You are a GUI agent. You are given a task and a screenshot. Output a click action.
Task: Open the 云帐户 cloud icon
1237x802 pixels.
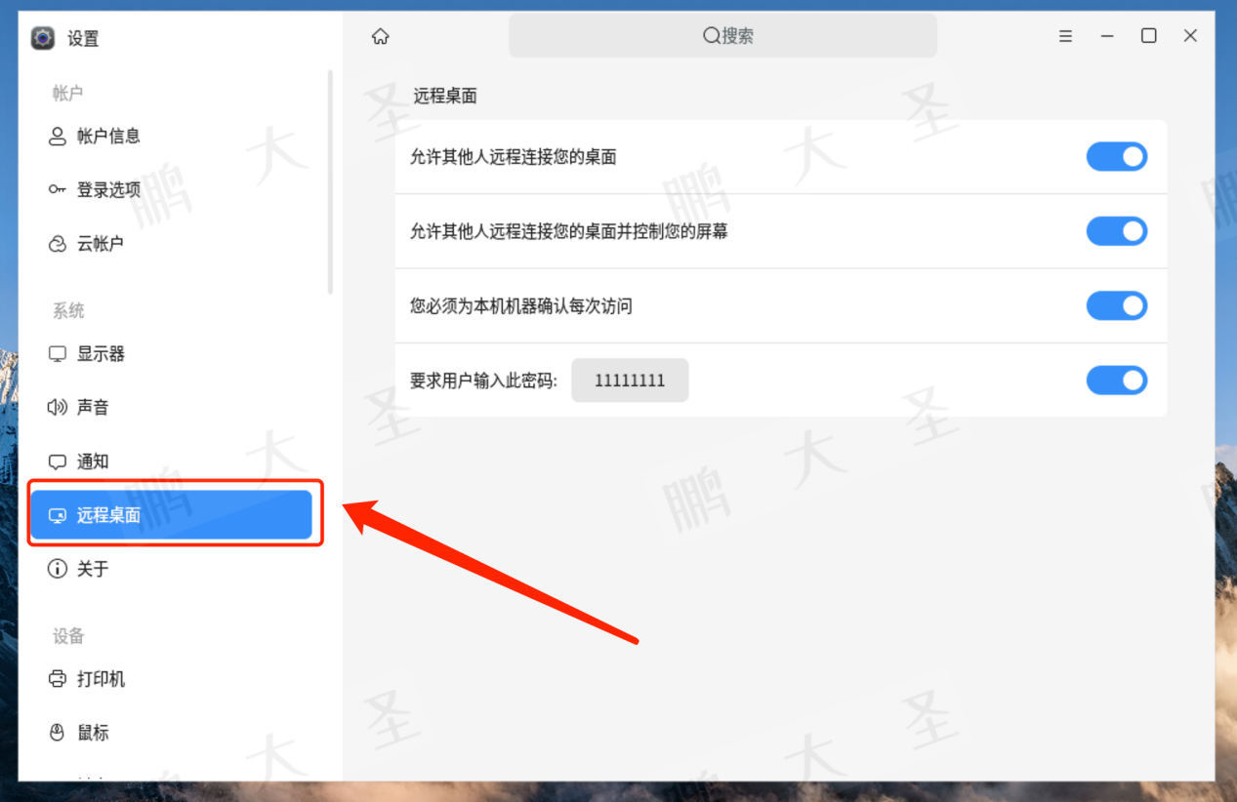[58, 244]
